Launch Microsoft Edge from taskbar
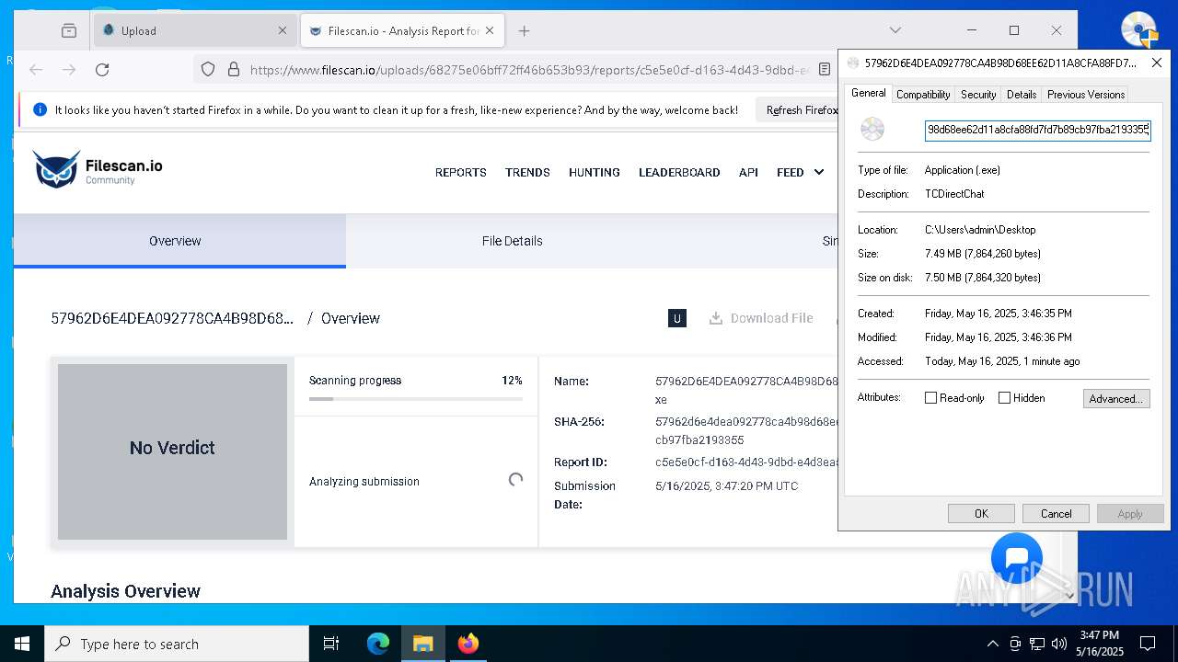This screenshot has height=662, width=1178. click(x=378, y=644)
